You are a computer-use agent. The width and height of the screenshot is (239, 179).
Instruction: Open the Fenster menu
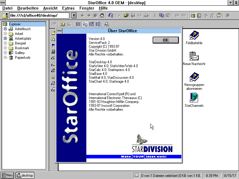coord(87,8)
